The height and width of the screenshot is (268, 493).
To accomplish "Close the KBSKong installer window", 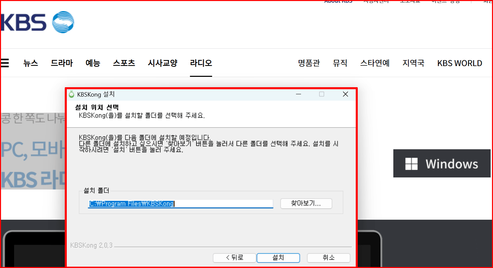I will pos(345,95).
